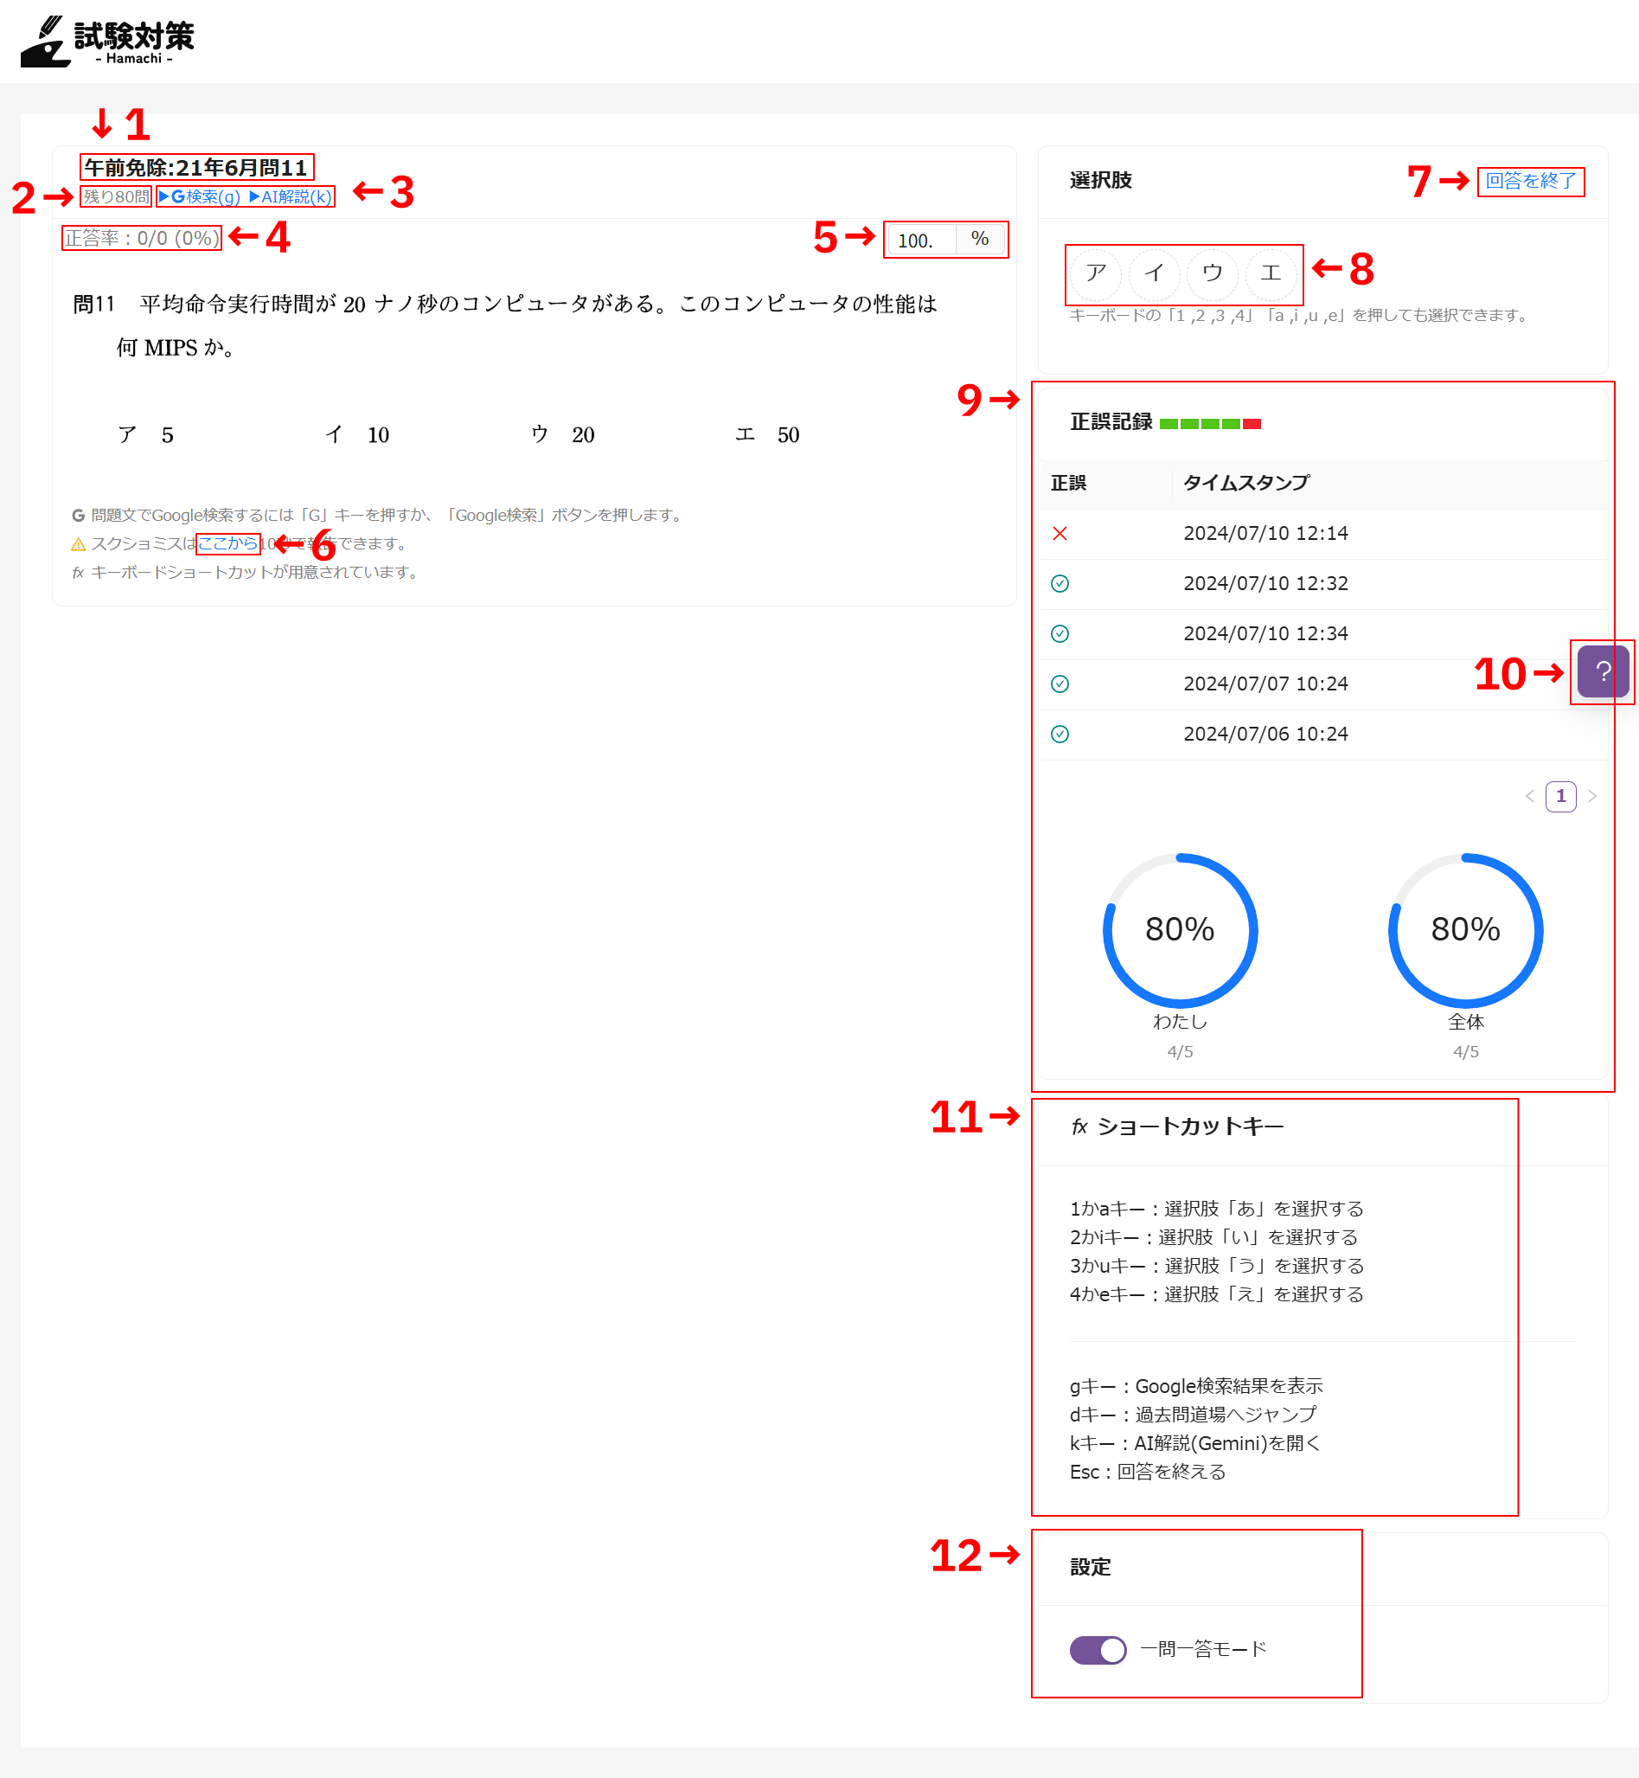The image size is (1639, 1778).
Task: Toggle the 一問一答モード switch
Action: point(1097,1649)
